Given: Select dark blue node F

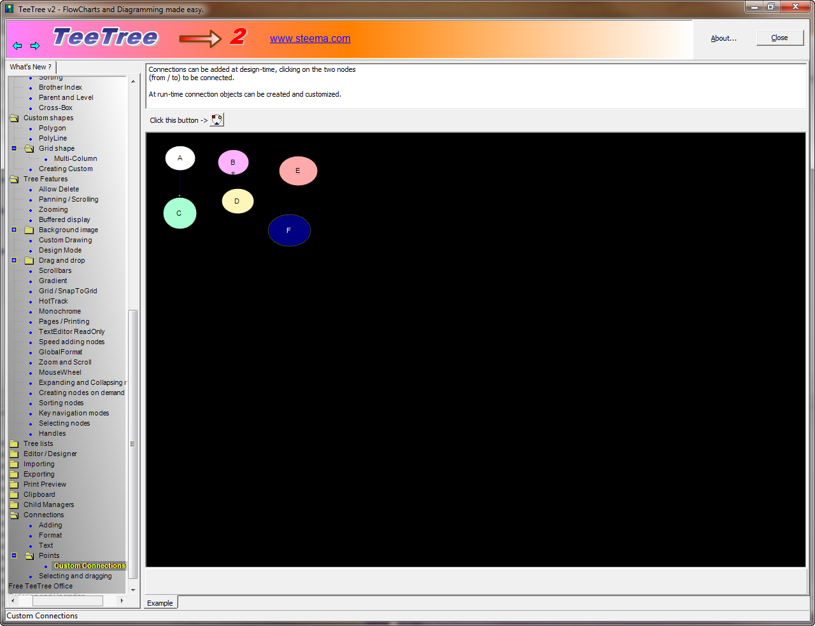Looking at the screenshot, I should coord(289,230).
